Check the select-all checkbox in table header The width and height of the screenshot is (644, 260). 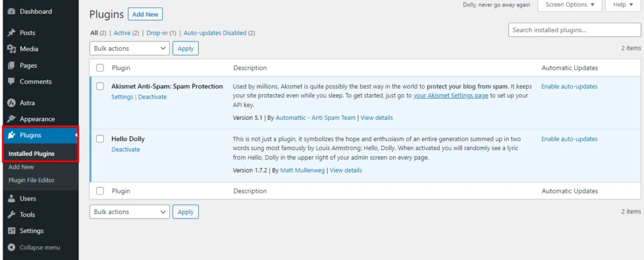100,68
